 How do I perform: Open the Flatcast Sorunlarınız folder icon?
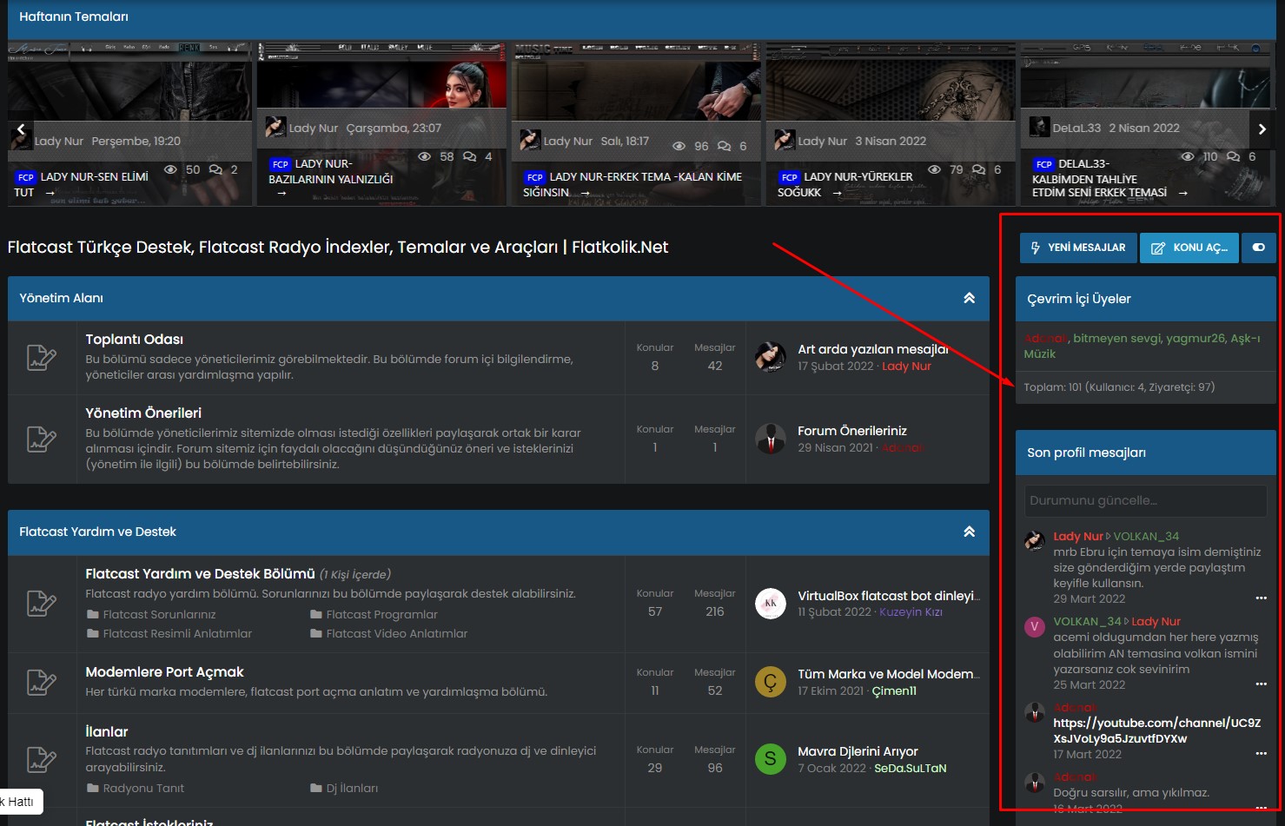click(x=94, y=614)
